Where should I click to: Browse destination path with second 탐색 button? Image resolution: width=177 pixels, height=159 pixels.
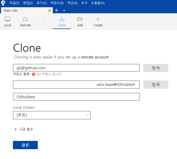click(156, 85)
